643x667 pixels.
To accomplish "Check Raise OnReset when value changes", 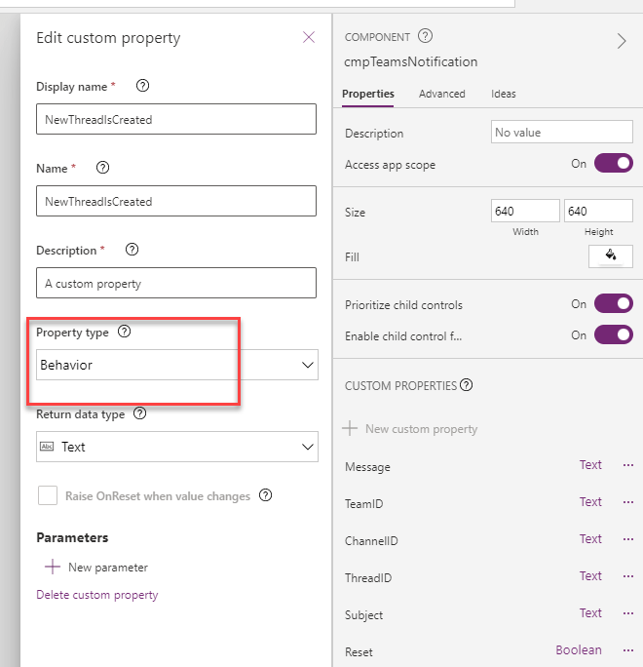I will click(x=48, y=495).
